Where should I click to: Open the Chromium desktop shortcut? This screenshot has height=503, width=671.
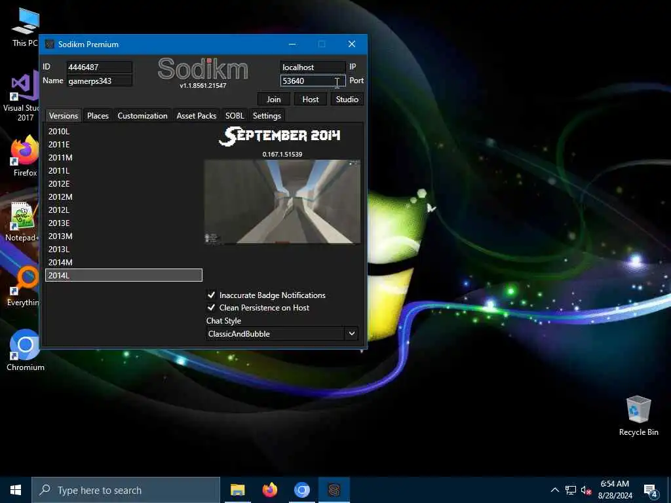click(x=25, y=351)
